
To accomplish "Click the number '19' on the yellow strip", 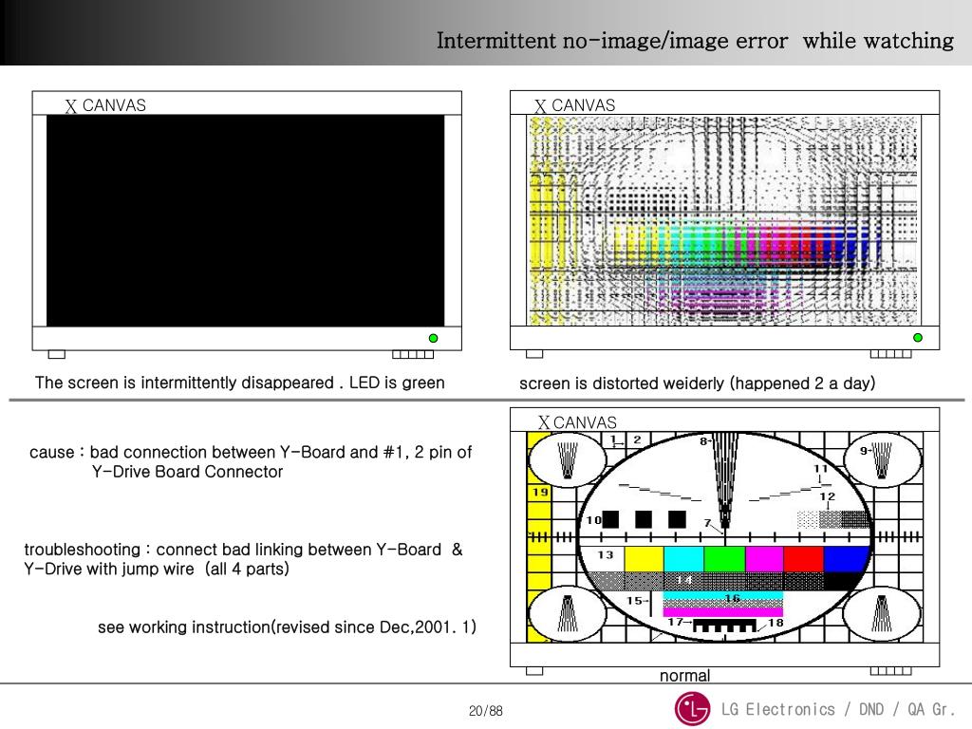I will tap(540, 493).
